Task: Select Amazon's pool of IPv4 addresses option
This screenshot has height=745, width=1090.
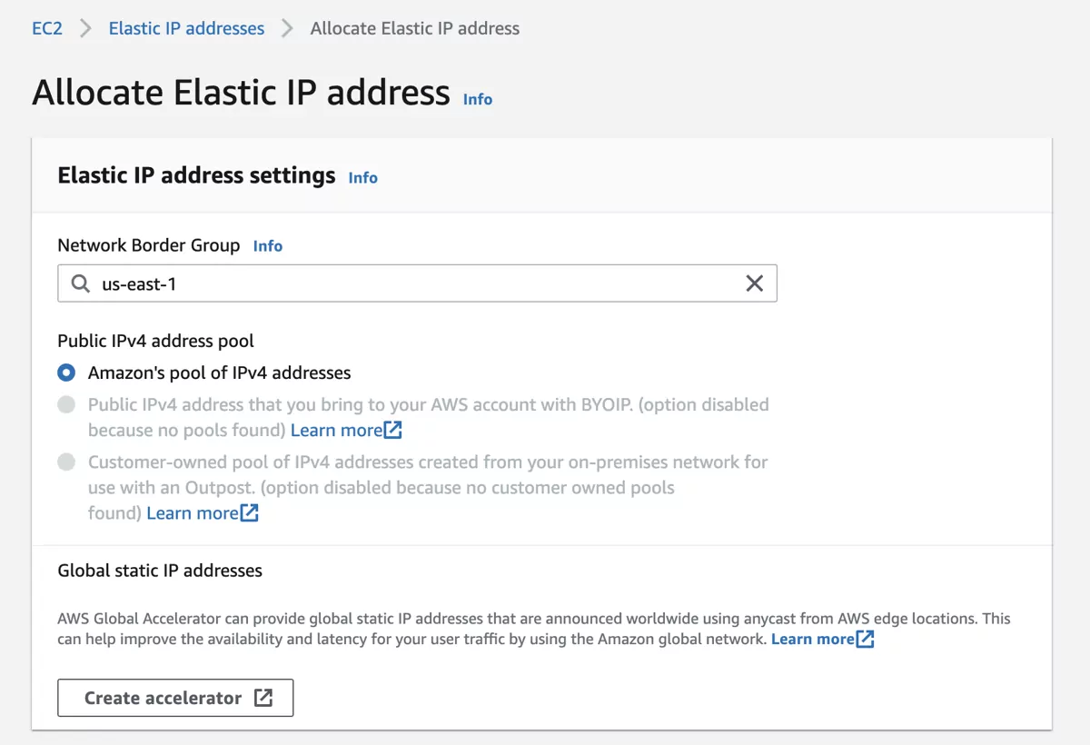Action: tap(66, 372)
